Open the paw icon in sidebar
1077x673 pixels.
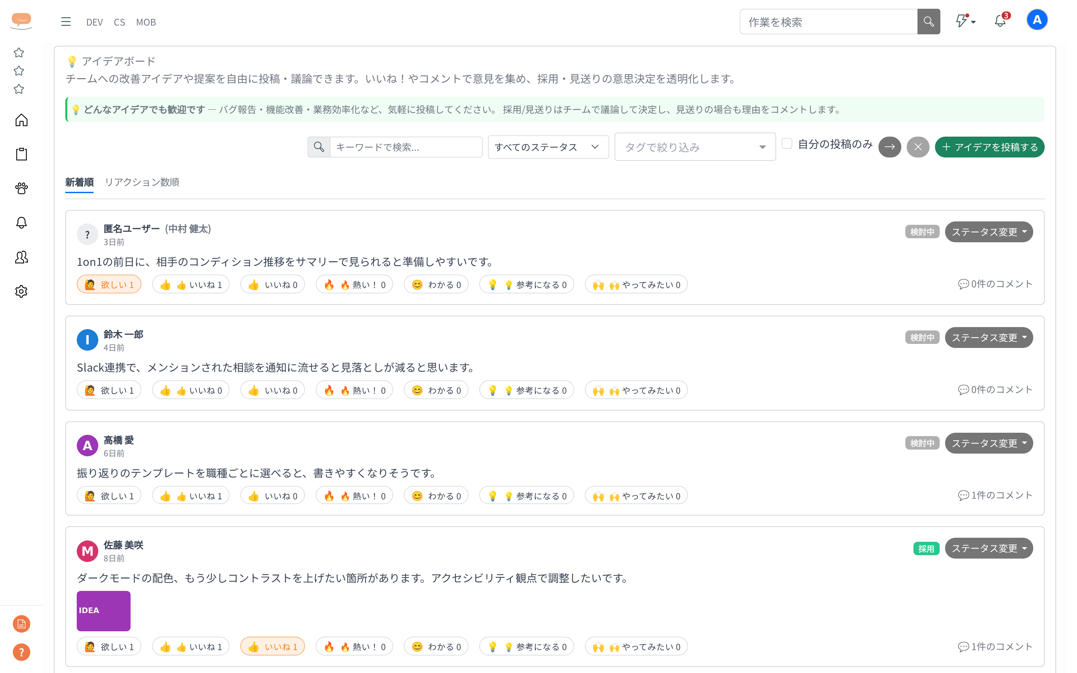click(21, 189)
